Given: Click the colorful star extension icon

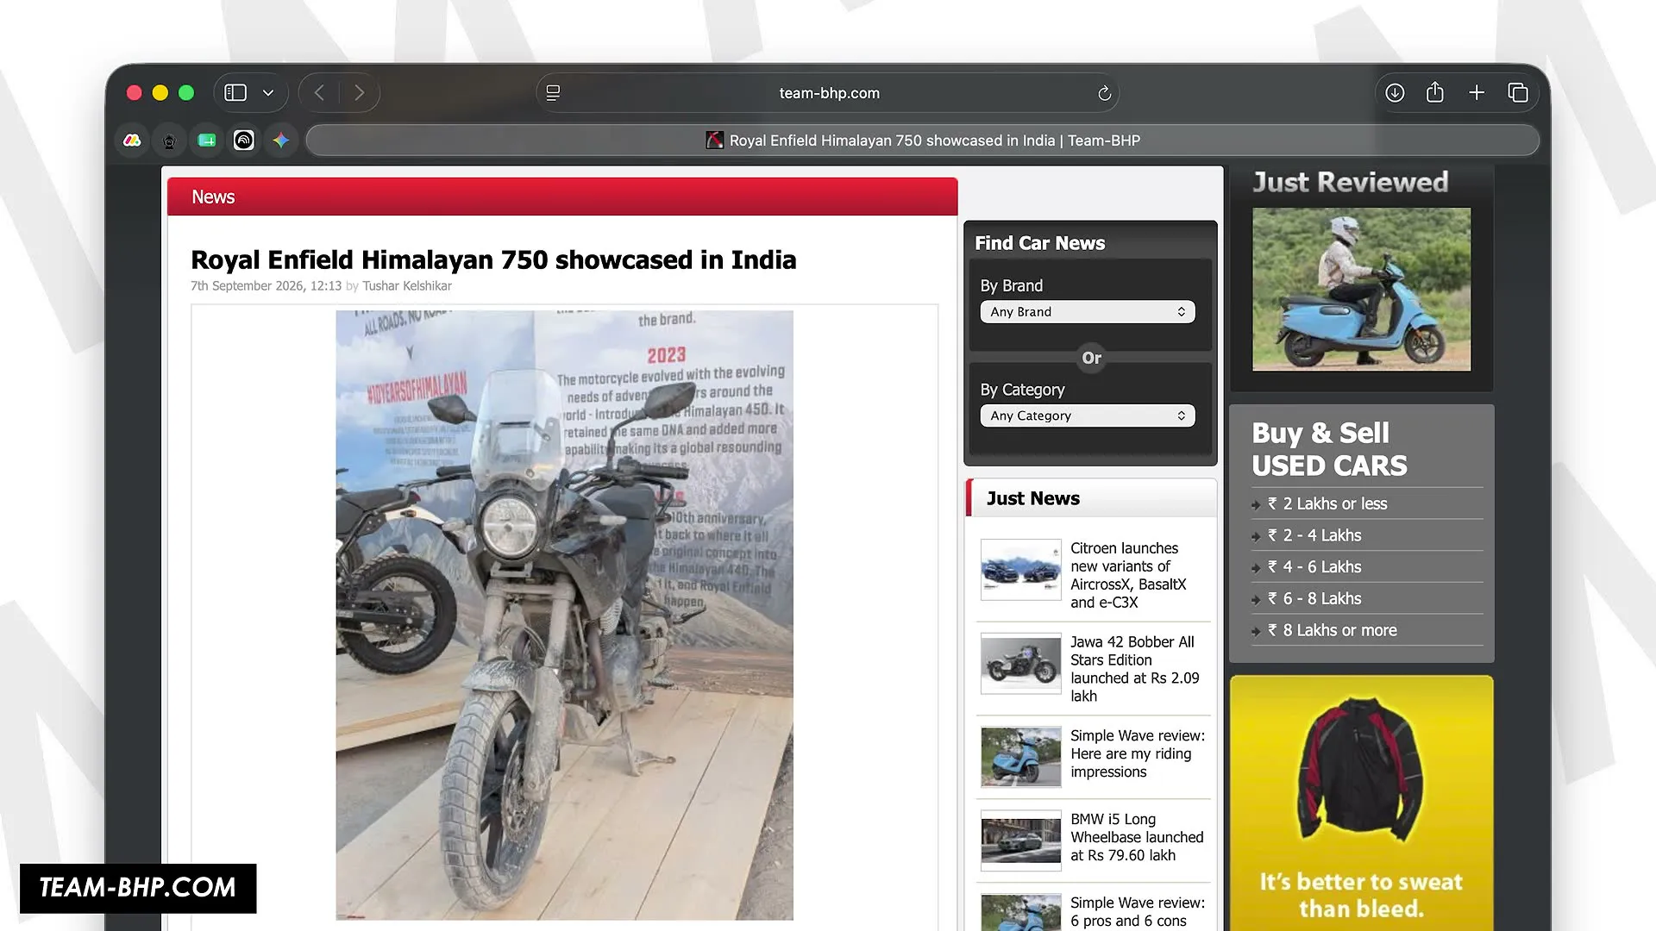Looking at the screenshot, I should 281,141.
